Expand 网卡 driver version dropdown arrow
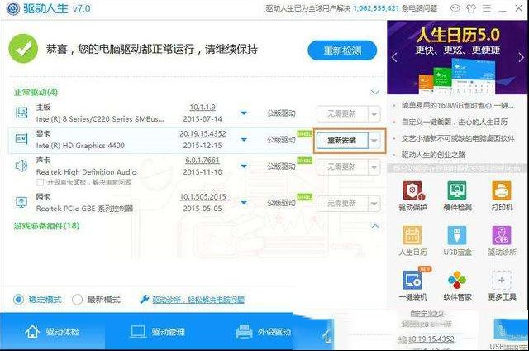This screenshot has height=351, width=529. 244,203
